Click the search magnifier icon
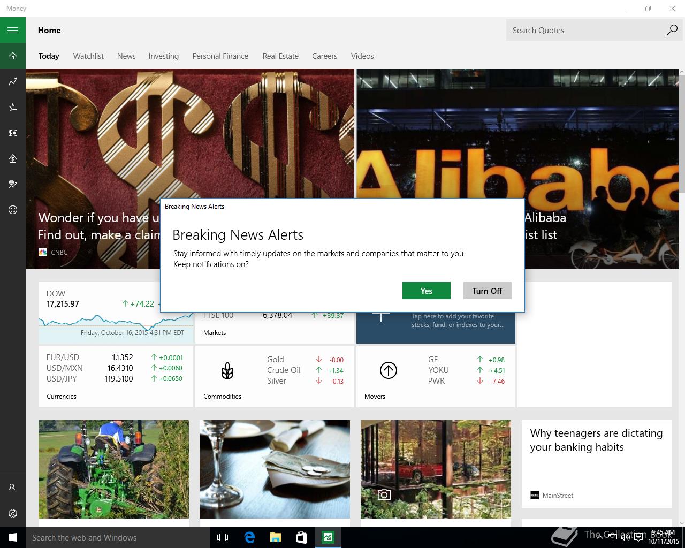This screenshot has height=548, width=685. point(672,30)
